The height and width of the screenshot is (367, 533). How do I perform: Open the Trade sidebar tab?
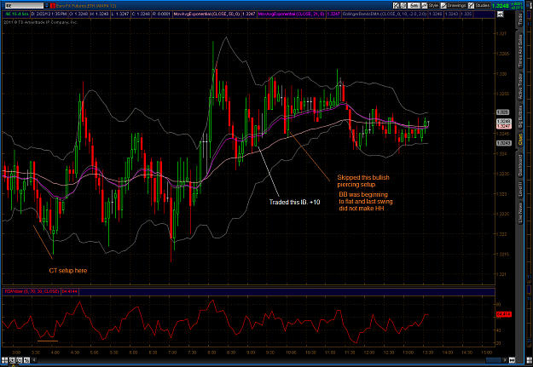point(520,20)
